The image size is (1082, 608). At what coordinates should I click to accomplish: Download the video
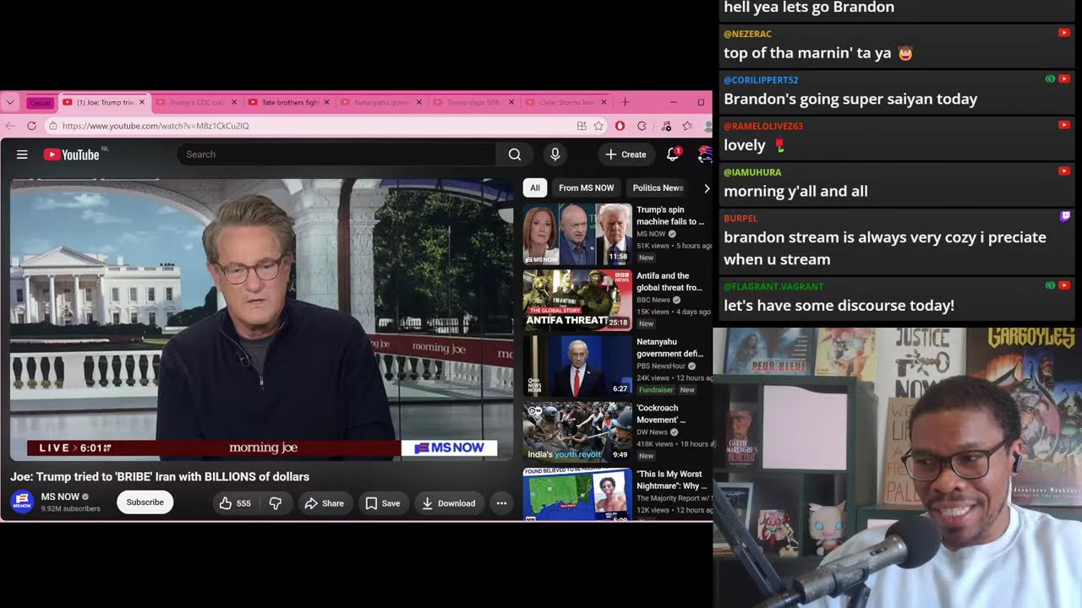point(449,503)
